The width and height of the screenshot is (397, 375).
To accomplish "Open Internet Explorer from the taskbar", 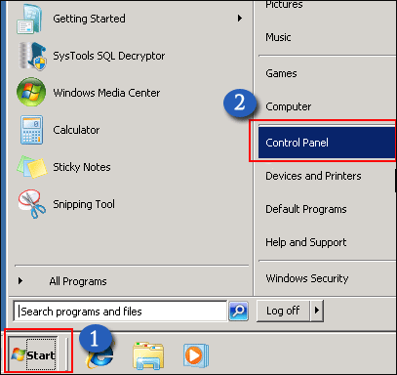I will [x=99, y=356].
